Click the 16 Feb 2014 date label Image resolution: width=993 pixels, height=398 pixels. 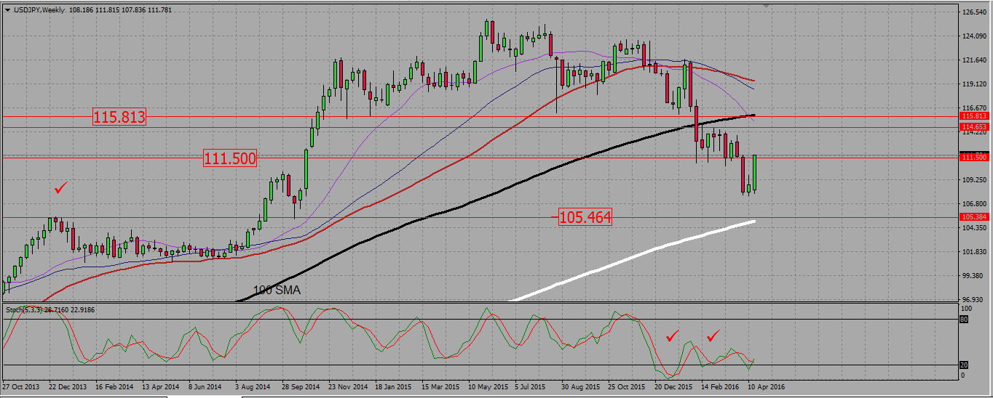tap(114, 387)
